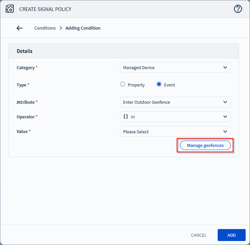The image size is (250, 245).
Task: Click the Type field label
Action: 21,85
